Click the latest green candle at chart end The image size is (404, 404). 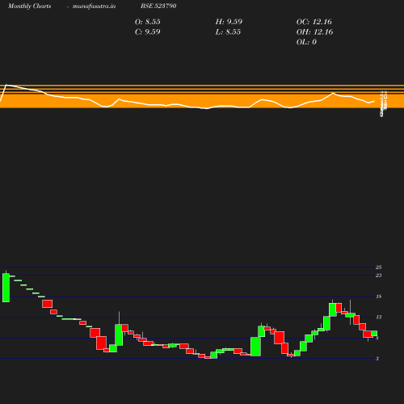click(x=374, y=334)
